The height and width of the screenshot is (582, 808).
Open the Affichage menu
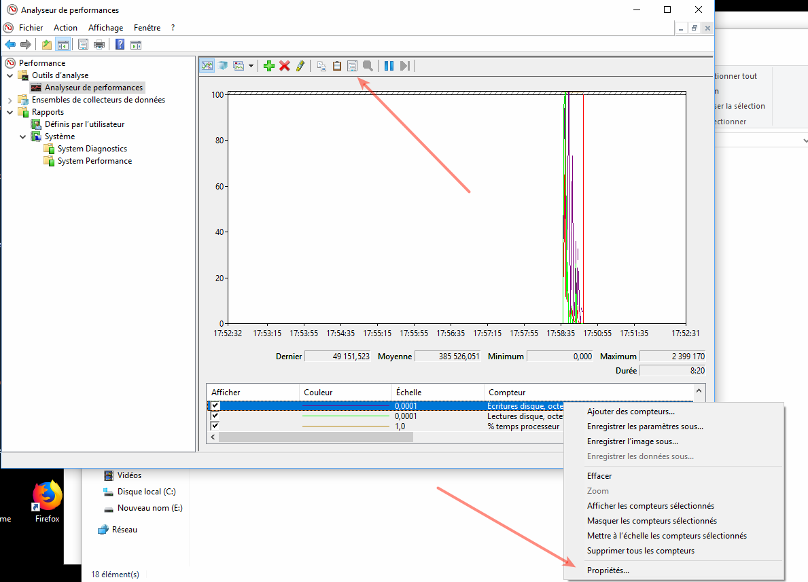click(105, 28)
